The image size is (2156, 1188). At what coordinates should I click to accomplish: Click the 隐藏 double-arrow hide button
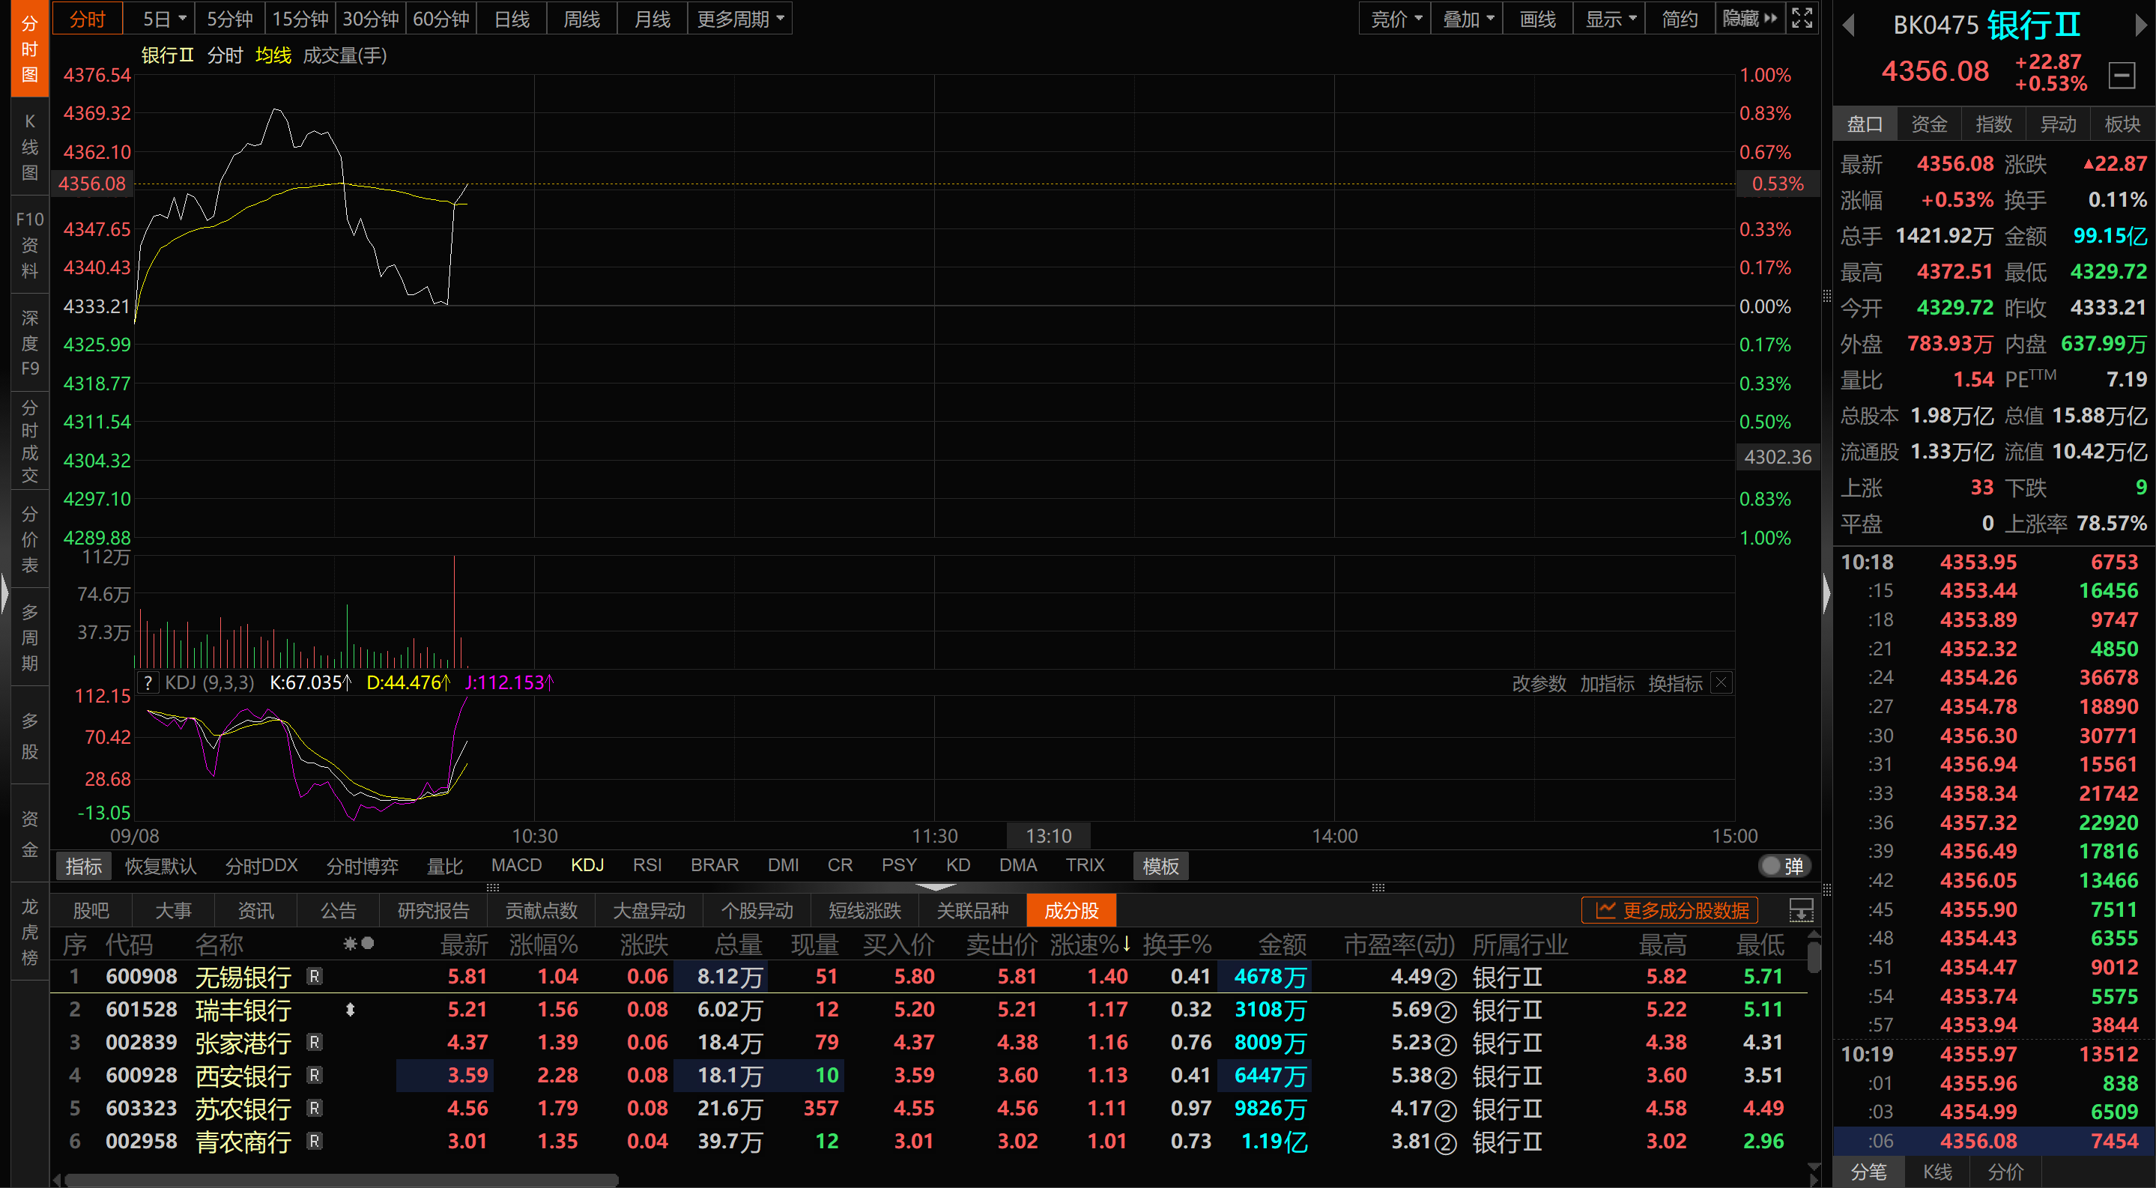pos(1749,19)
